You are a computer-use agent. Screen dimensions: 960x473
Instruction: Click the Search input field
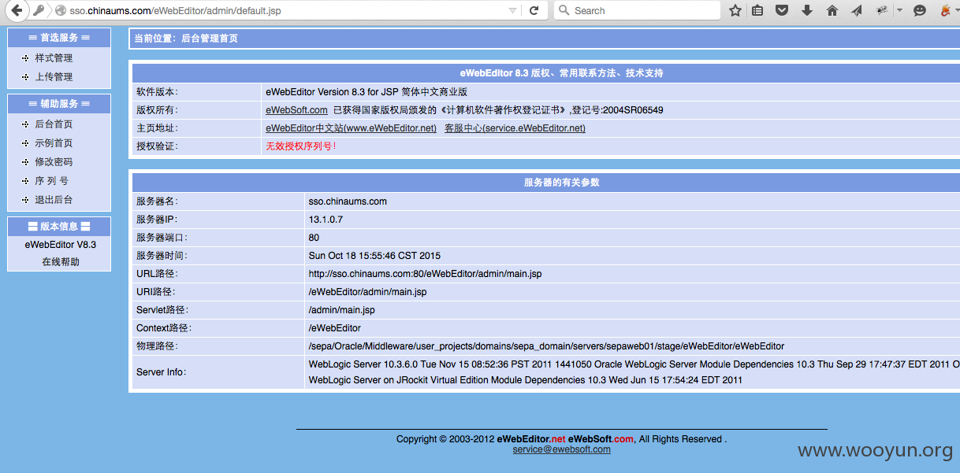[637, 10]
